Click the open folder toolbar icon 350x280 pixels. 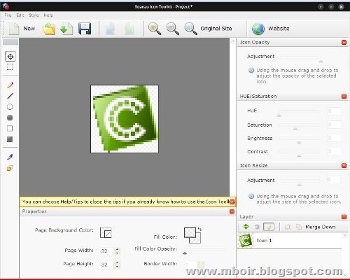click(x=49, y=29)
